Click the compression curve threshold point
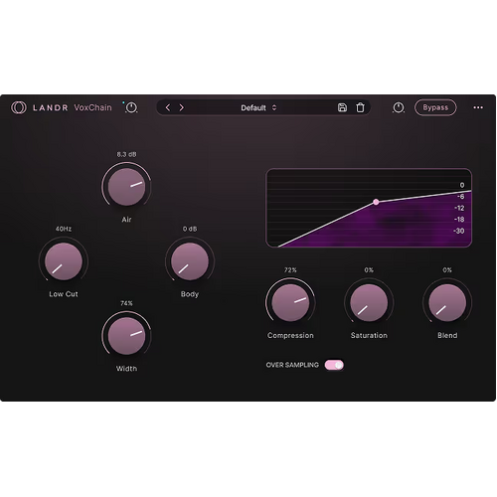Screen dimensions: 497x497 pyautogui.click(x=376, y=202)
